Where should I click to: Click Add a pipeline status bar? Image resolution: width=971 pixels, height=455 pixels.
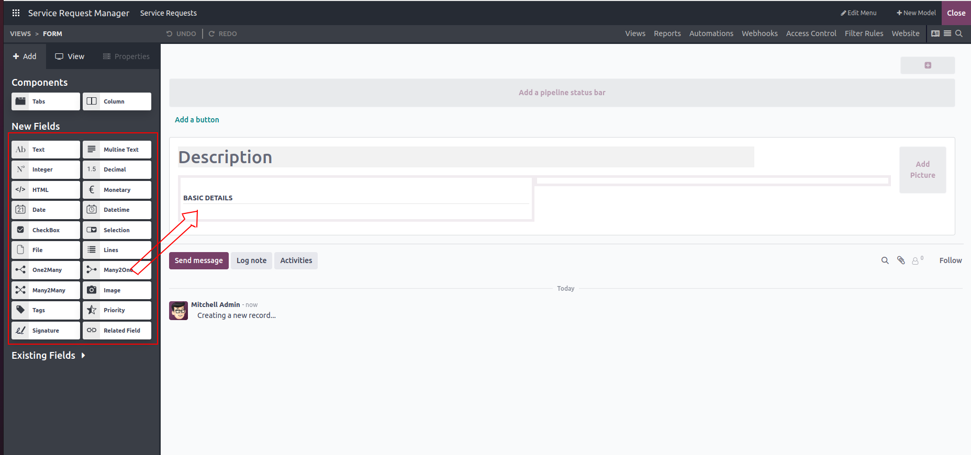coord(562,93)
